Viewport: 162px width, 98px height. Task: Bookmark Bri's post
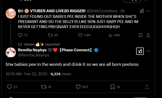tap(140, 35)
